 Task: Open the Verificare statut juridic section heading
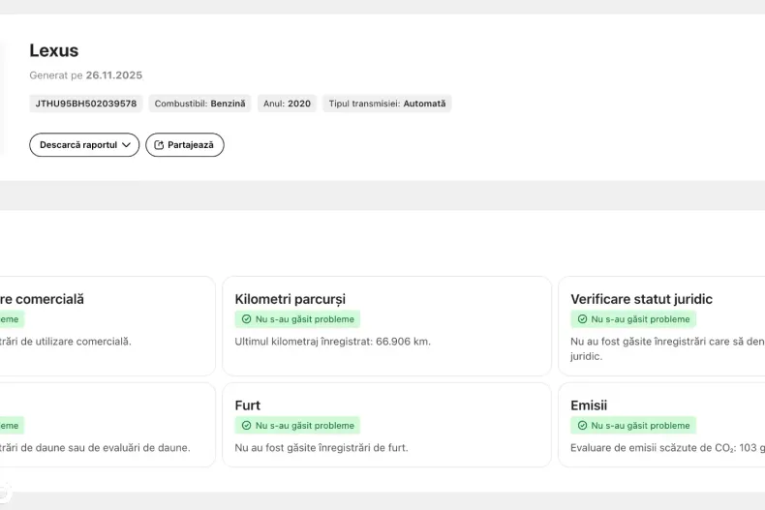pyautogui.click(x=641, y=299)
